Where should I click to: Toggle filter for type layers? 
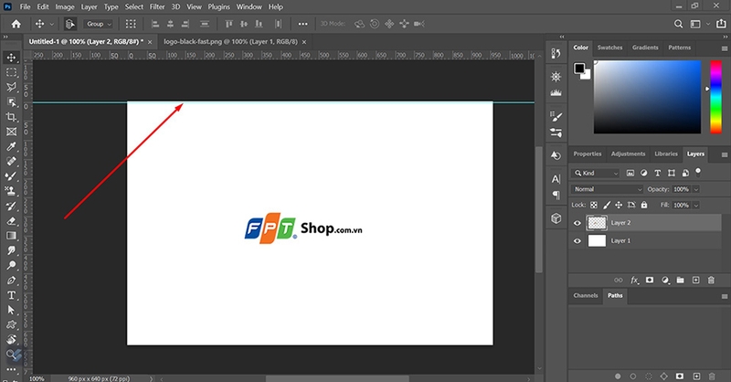click(657, 173)
